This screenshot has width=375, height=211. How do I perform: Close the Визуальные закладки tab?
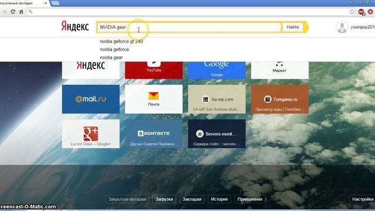(x=46, y=4)
